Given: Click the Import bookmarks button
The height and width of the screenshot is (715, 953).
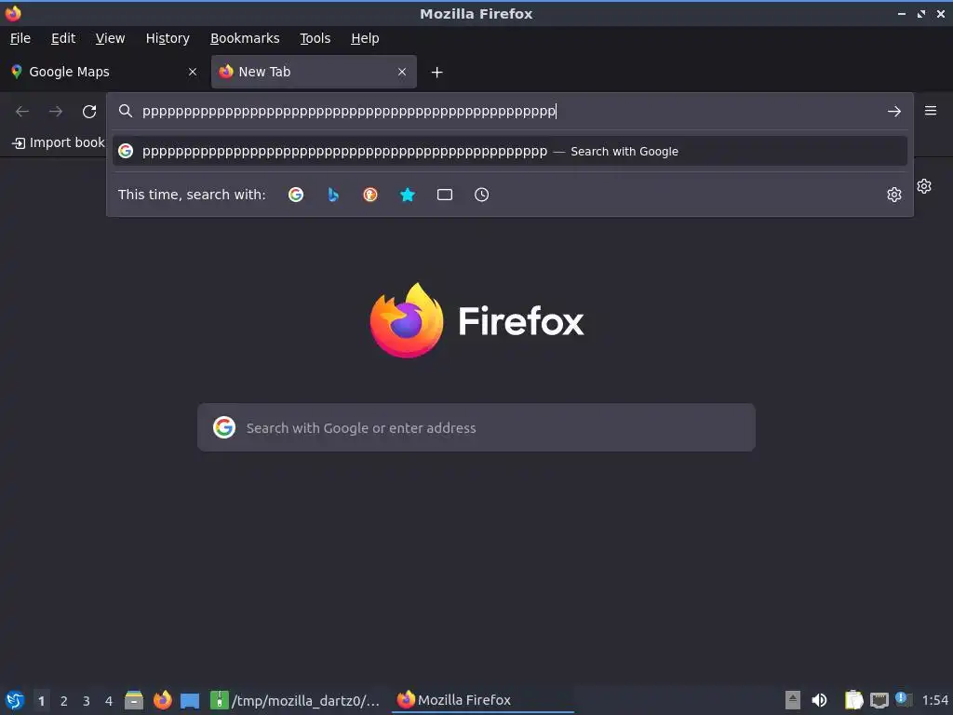Looking at the screenshot, I should point(59,142).
